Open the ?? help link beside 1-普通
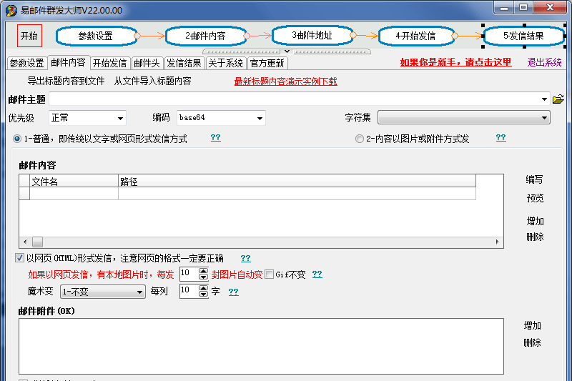572x381 pixels. [x=216, y=138]
